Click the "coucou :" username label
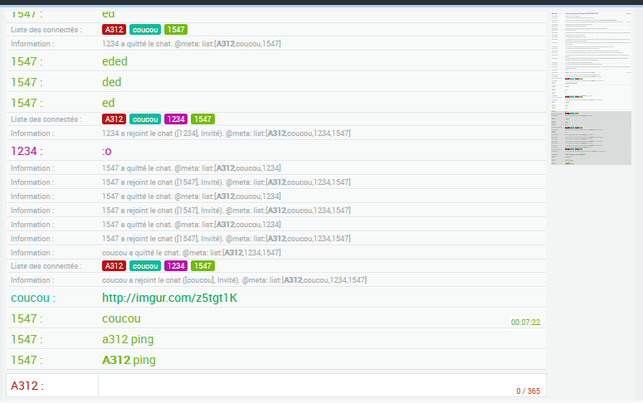 [x=33, y=298]
